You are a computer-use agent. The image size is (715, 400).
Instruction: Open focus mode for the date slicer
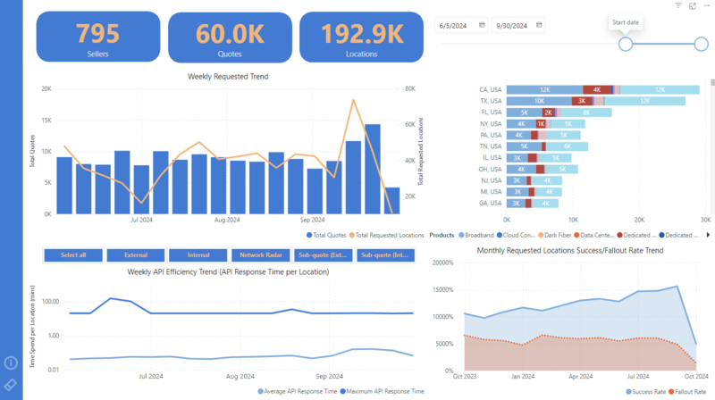pyautogui.click(x=692, y=5)
